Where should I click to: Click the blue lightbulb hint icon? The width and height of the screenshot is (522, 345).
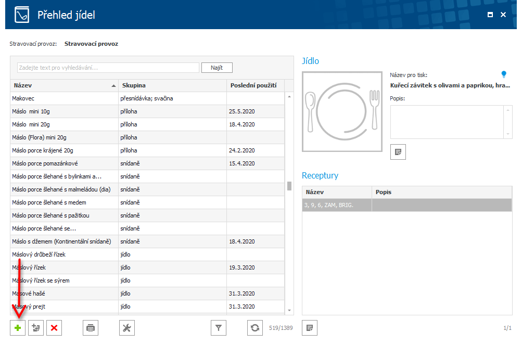coord(504,74)
